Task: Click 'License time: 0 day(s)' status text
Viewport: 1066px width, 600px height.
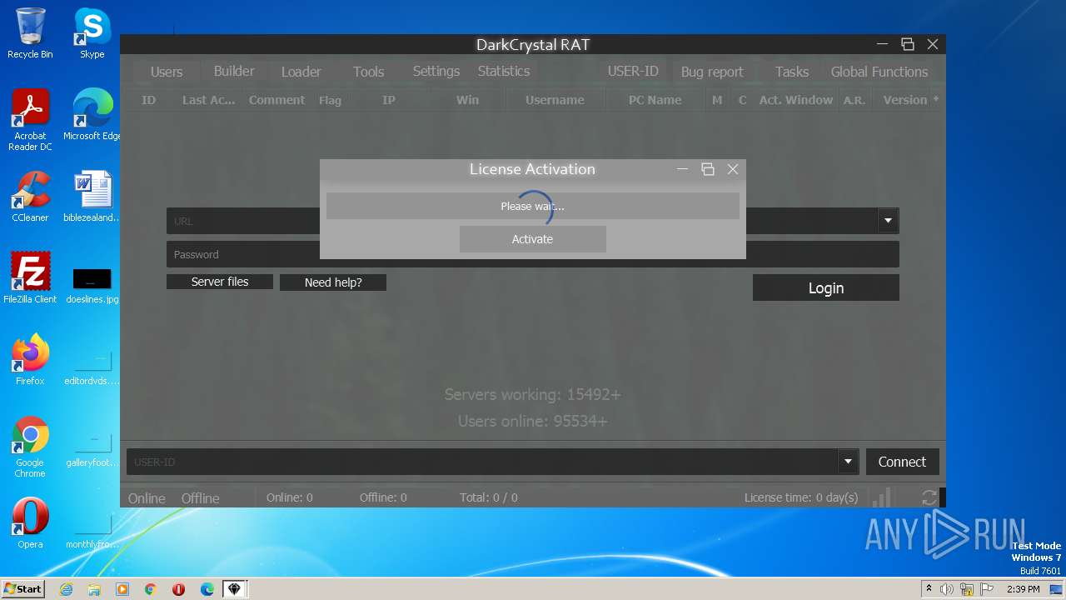Action: coord(801,497)
